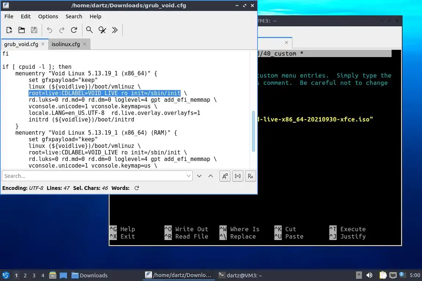This screenshot has width=422, height=281.
Task: Switch to workspace 2
Action: click(25, 276)
